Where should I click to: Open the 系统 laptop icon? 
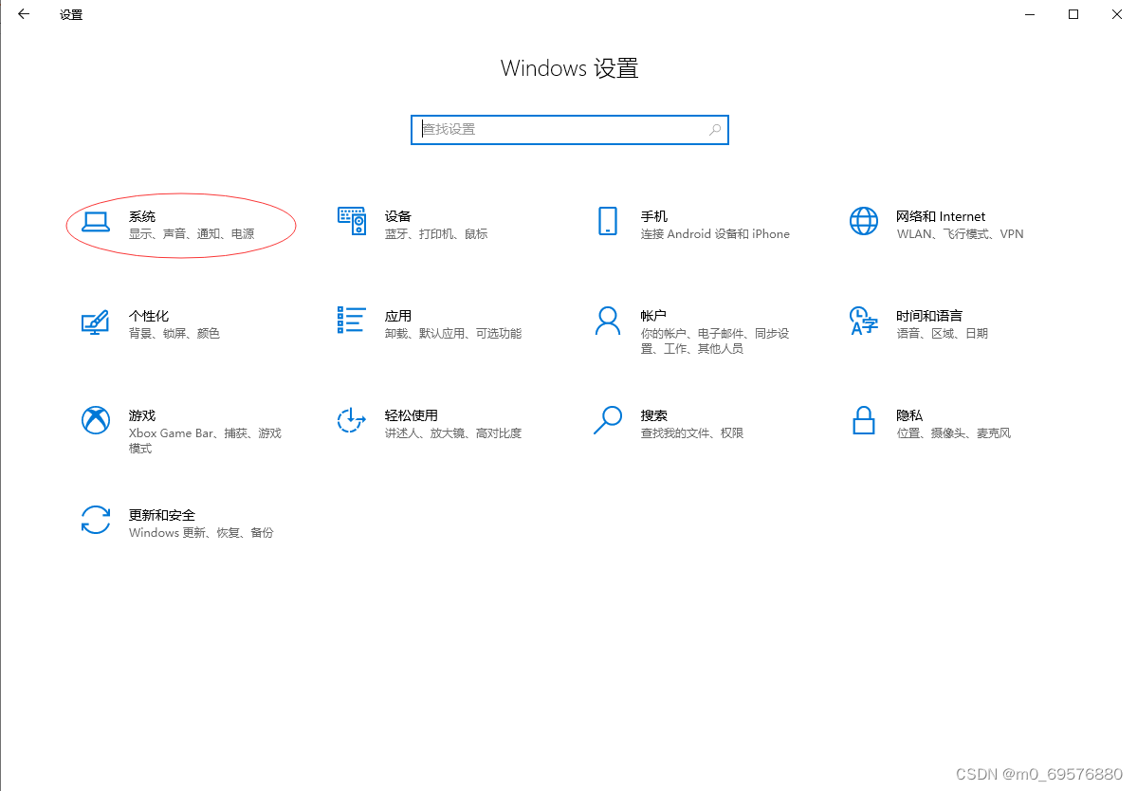tap(95, 222)
